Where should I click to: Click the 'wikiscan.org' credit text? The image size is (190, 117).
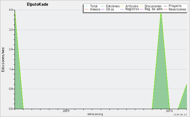[x=95, y=114]
